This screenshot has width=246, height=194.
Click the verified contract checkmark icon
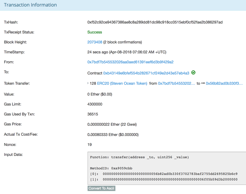point(193,73)
